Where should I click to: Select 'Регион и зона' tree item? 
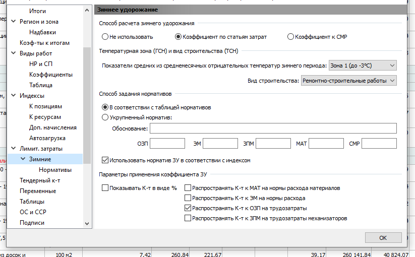tap(39, 21)
